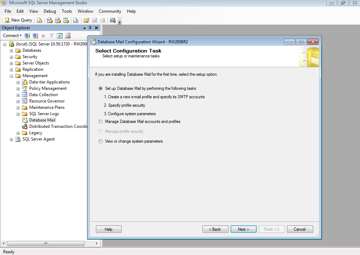Select 'Manage profile security' radio option
Viewport: 360px width, 255px height.
[x=100, y=131]
